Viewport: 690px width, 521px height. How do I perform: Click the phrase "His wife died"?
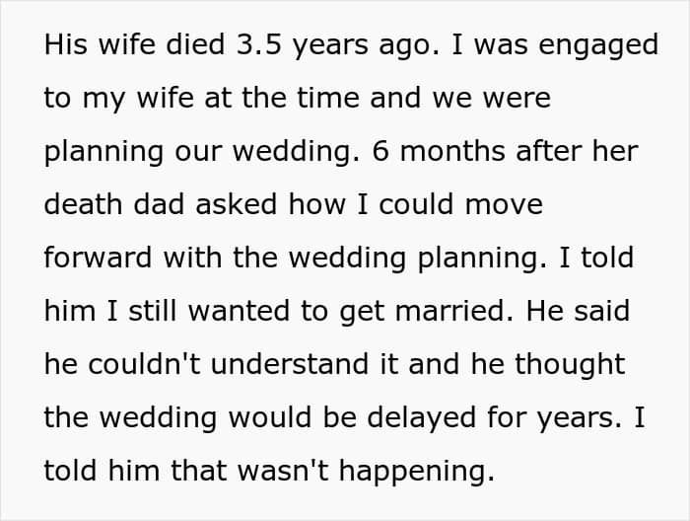134,44
